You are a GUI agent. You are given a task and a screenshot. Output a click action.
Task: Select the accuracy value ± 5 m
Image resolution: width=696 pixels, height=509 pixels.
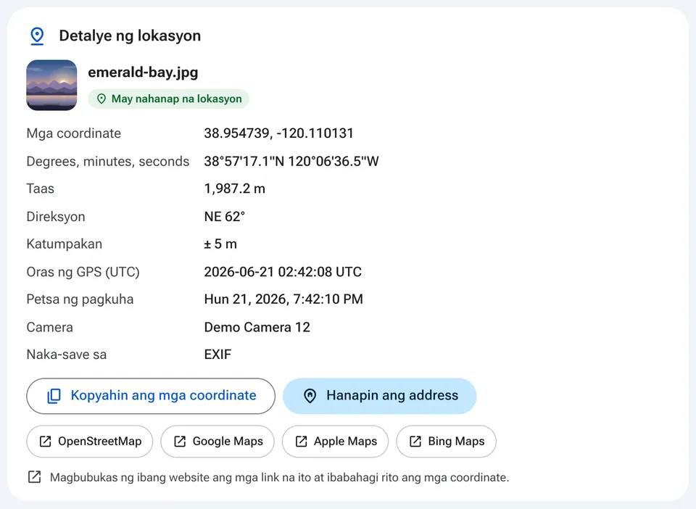coord(220,244)
